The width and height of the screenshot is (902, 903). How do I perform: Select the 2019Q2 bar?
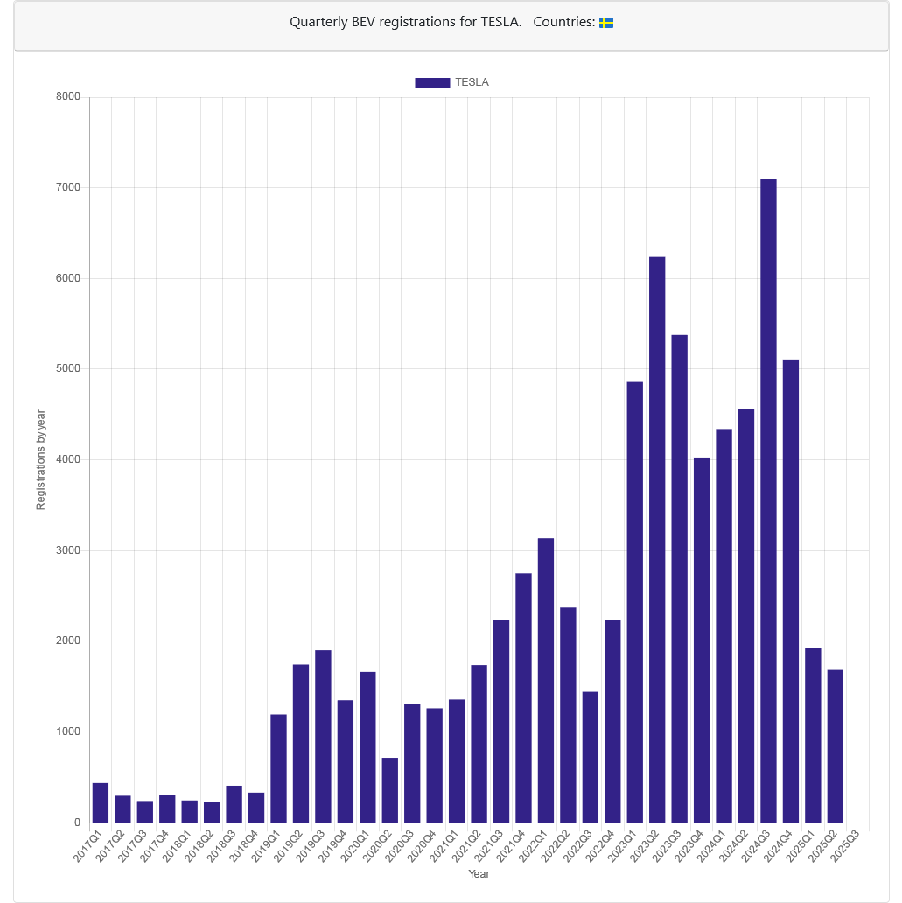301,744
